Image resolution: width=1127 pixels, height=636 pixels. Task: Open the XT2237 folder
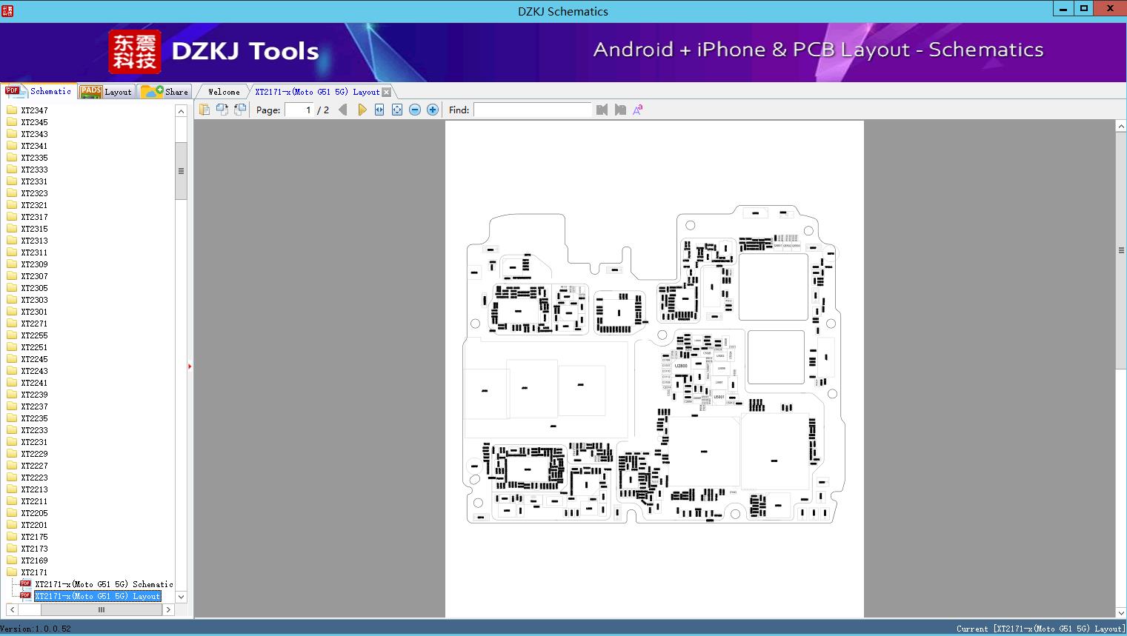pyautogui.click(x=27, y=406)
